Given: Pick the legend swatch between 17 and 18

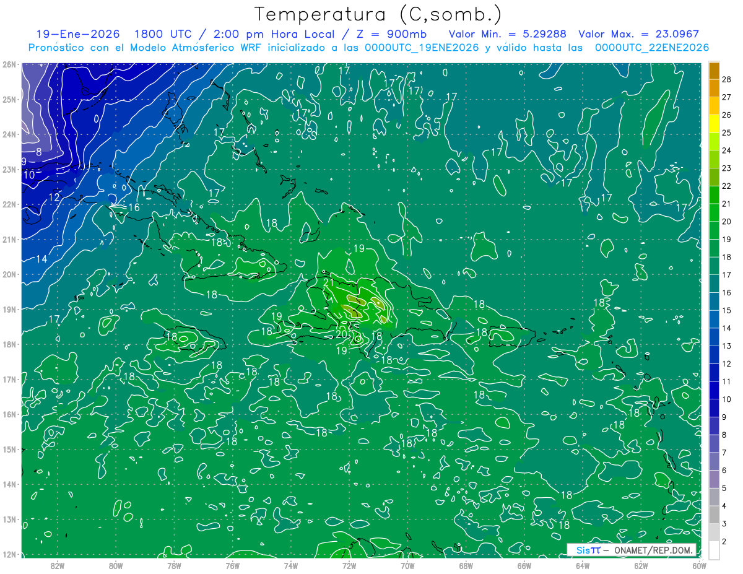Looking at the screenshot, I should [x=714, y=266].
